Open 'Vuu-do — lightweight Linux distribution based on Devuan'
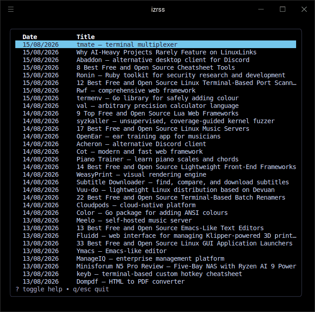The width and height of the screenshot is (315, 312). (156, 190)
